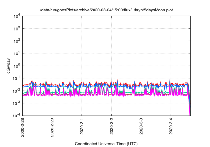This screenshot has height=147, width=210.
Task: Click the 10^-4 y-axis tick label
Action: 16,115
